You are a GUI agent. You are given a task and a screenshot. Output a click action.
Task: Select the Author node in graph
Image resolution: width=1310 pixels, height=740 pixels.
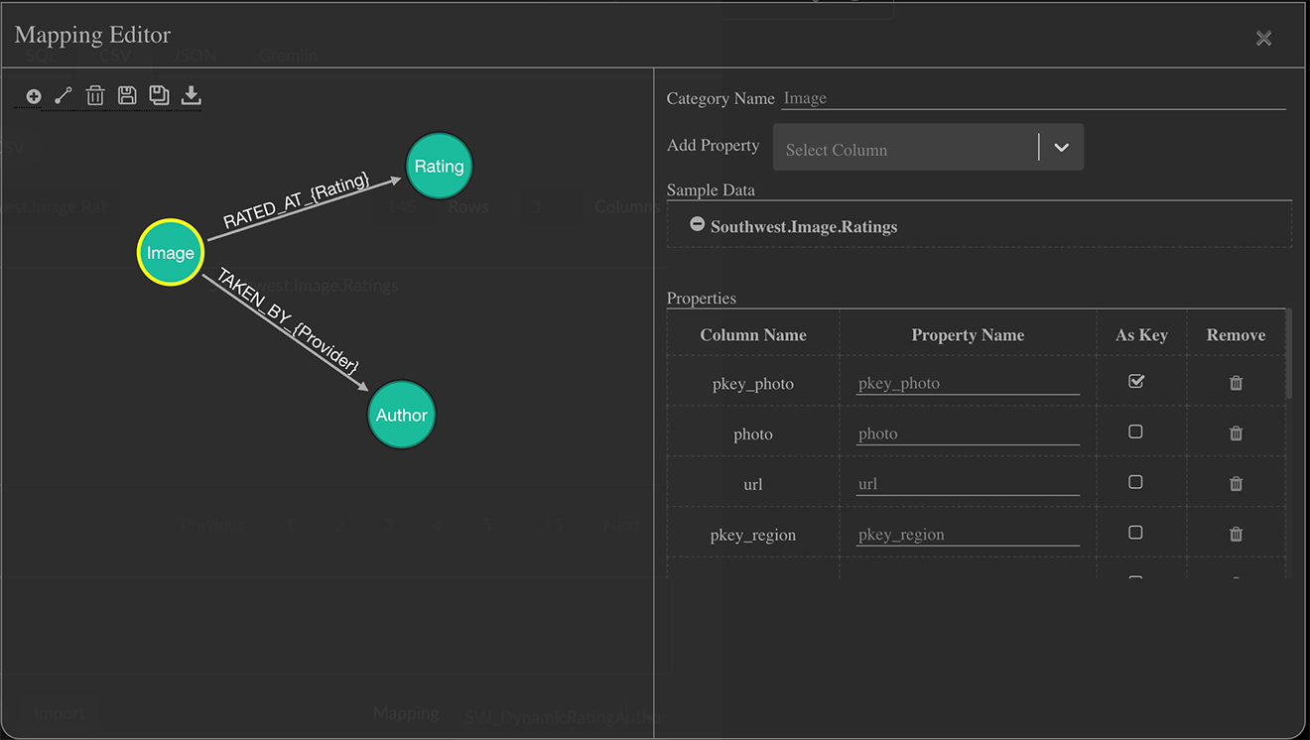(x=401, y=415)
